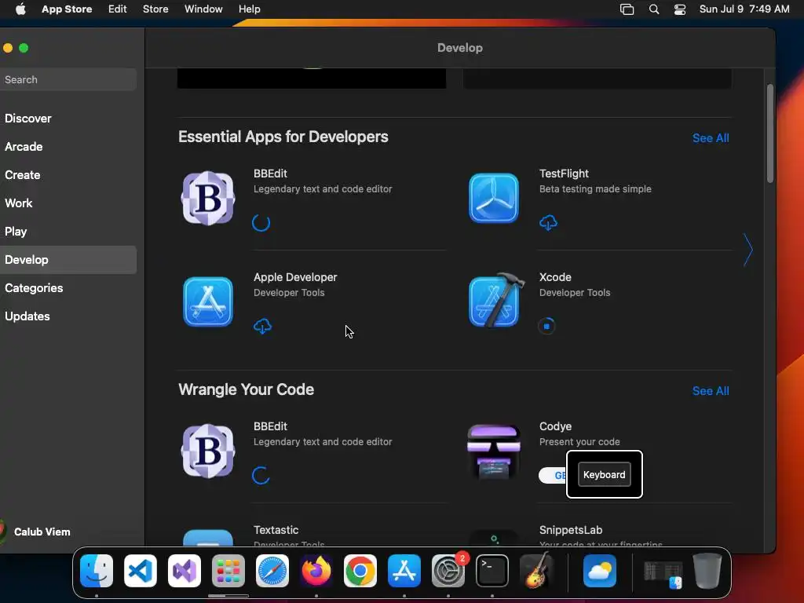Open Firefox from the Dock

(x=316, y=571)
